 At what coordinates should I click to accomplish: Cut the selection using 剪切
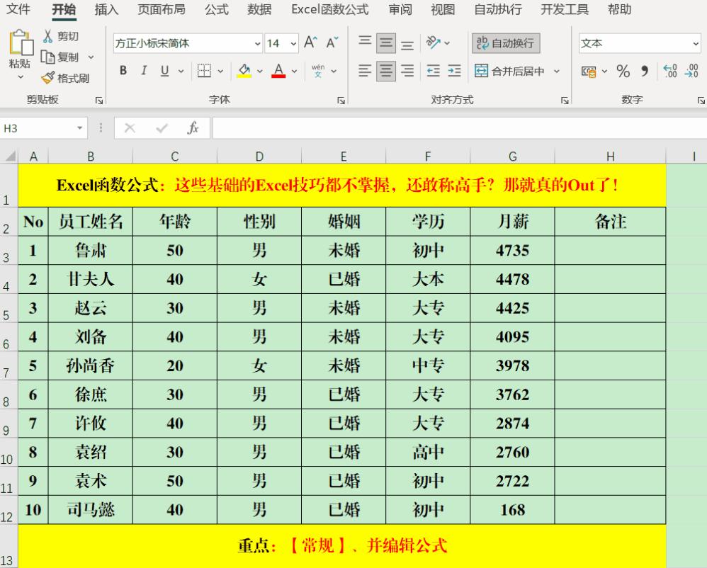60,36
